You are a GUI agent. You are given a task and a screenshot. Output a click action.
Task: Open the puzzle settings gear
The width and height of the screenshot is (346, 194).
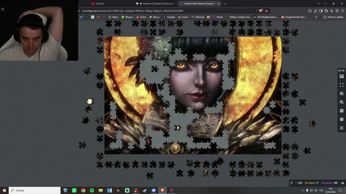(342, 119)
